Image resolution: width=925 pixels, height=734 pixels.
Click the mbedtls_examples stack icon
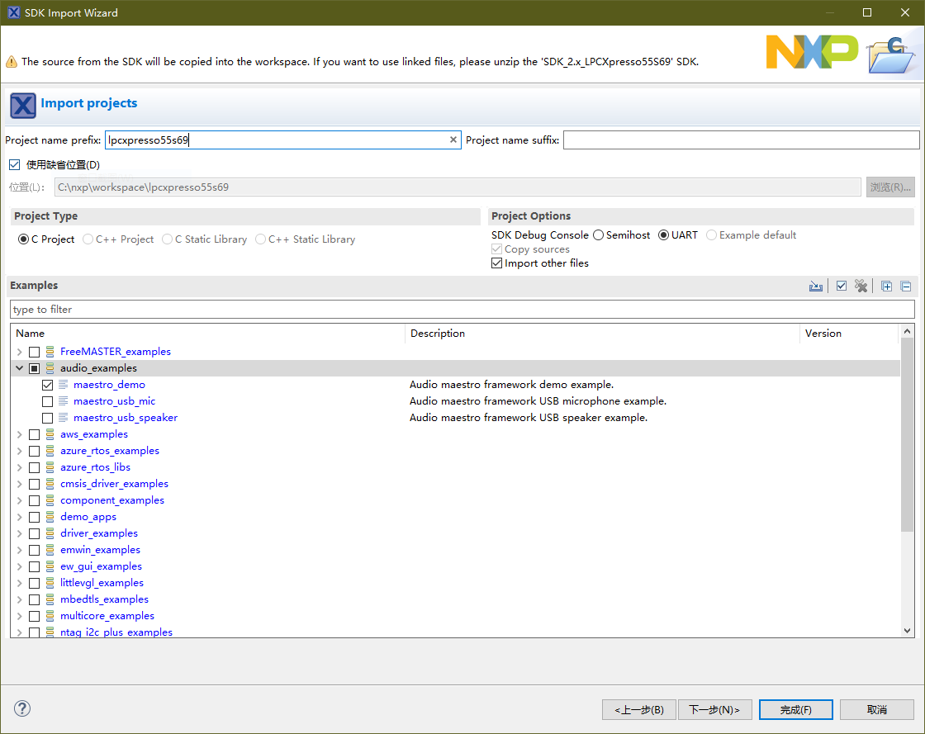50,599
